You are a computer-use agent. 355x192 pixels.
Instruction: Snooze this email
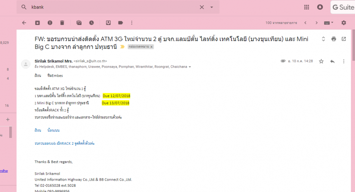[92, 23]
